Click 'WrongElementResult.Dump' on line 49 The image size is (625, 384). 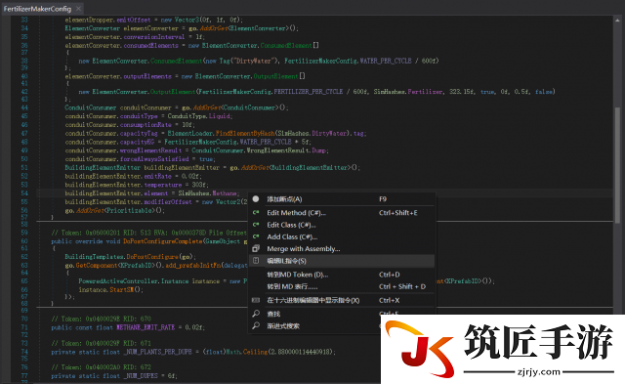[286, 150]
